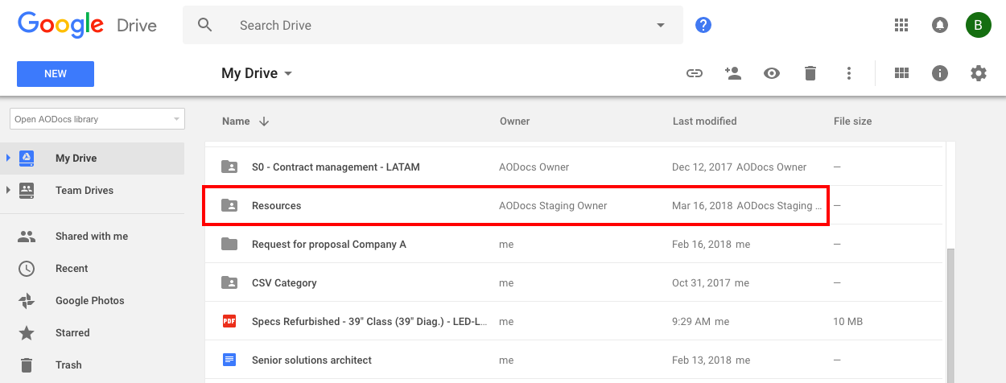
Task: Open the My Drive breadcrumb dropdown
Action: click(257, 73)
